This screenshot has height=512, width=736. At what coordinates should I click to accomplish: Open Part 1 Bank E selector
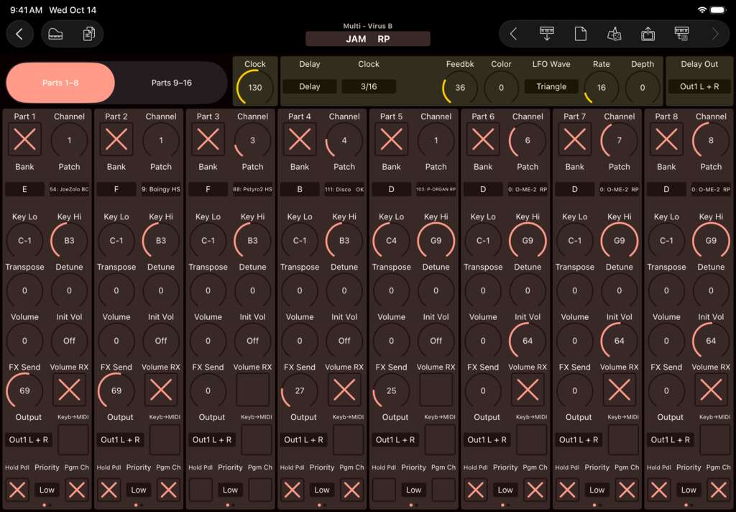pos(25,189)
